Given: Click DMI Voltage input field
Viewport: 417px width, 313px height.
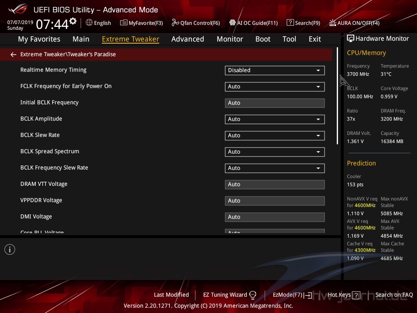Looking at the screenshot, I should [275, 217].
